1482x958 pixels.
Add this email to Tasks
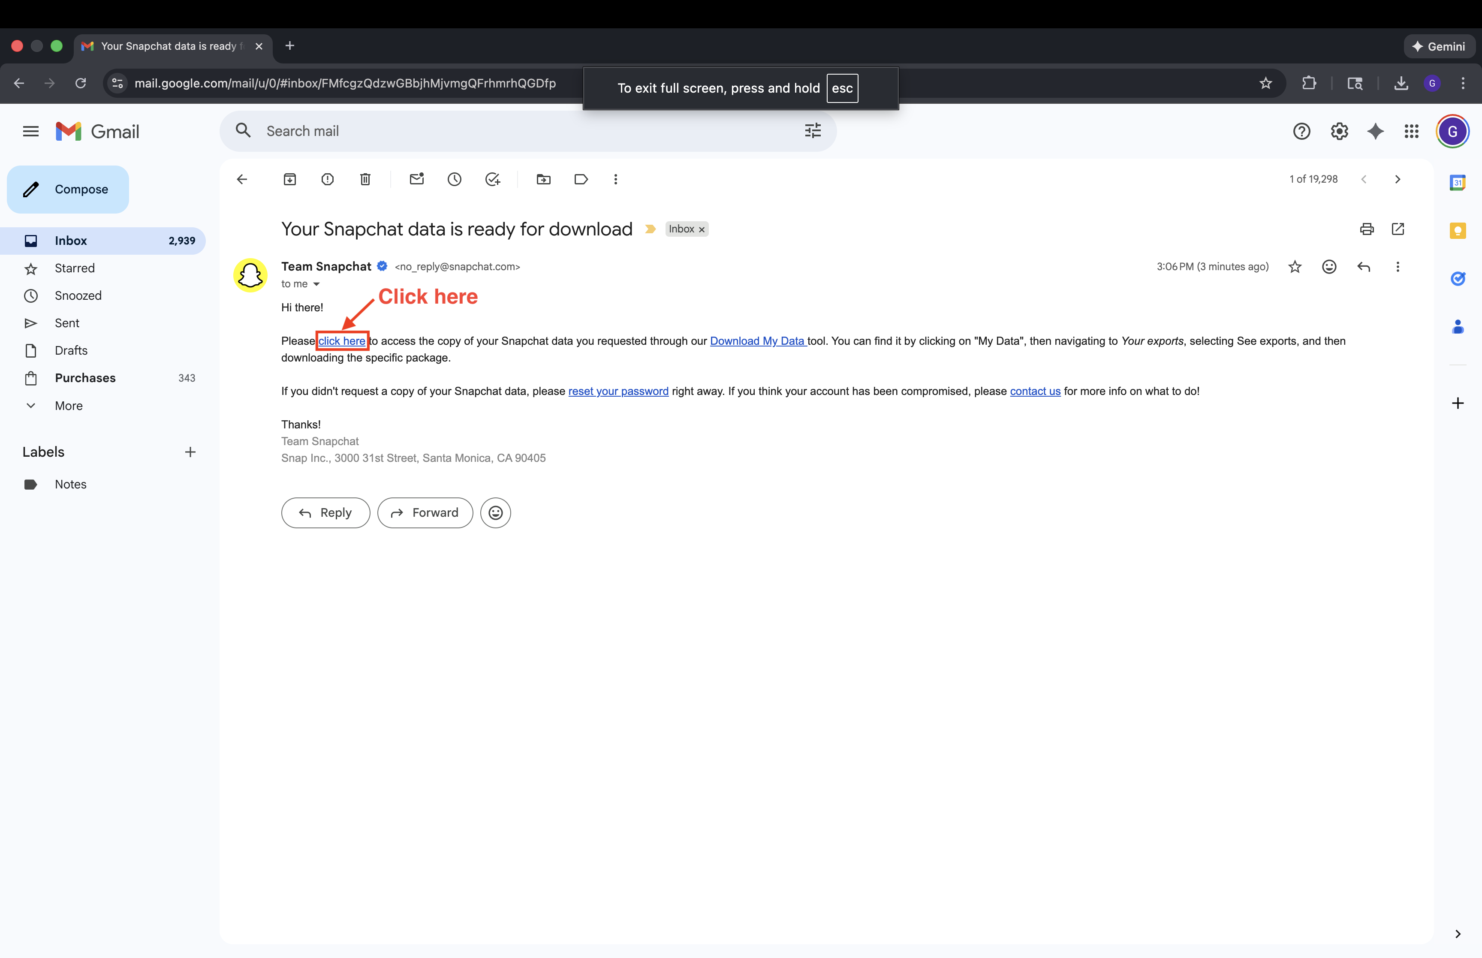(x=493, y=179)
